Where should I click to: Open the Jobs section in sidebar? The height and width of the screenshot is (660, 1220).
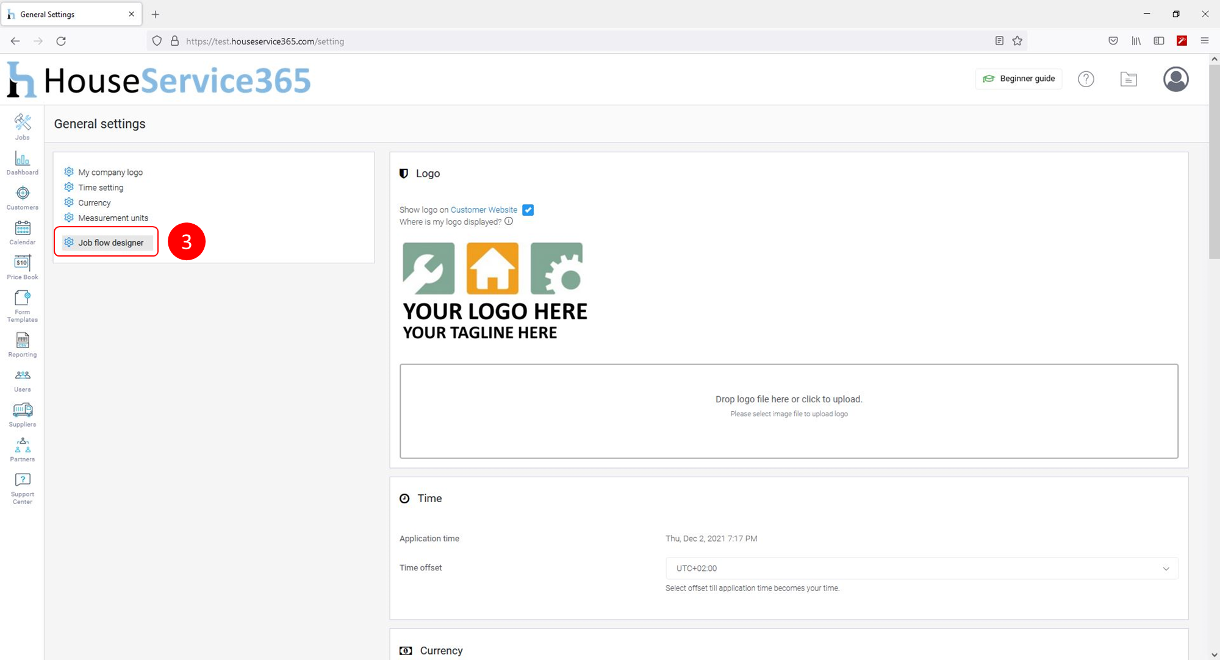pos(23,127)
